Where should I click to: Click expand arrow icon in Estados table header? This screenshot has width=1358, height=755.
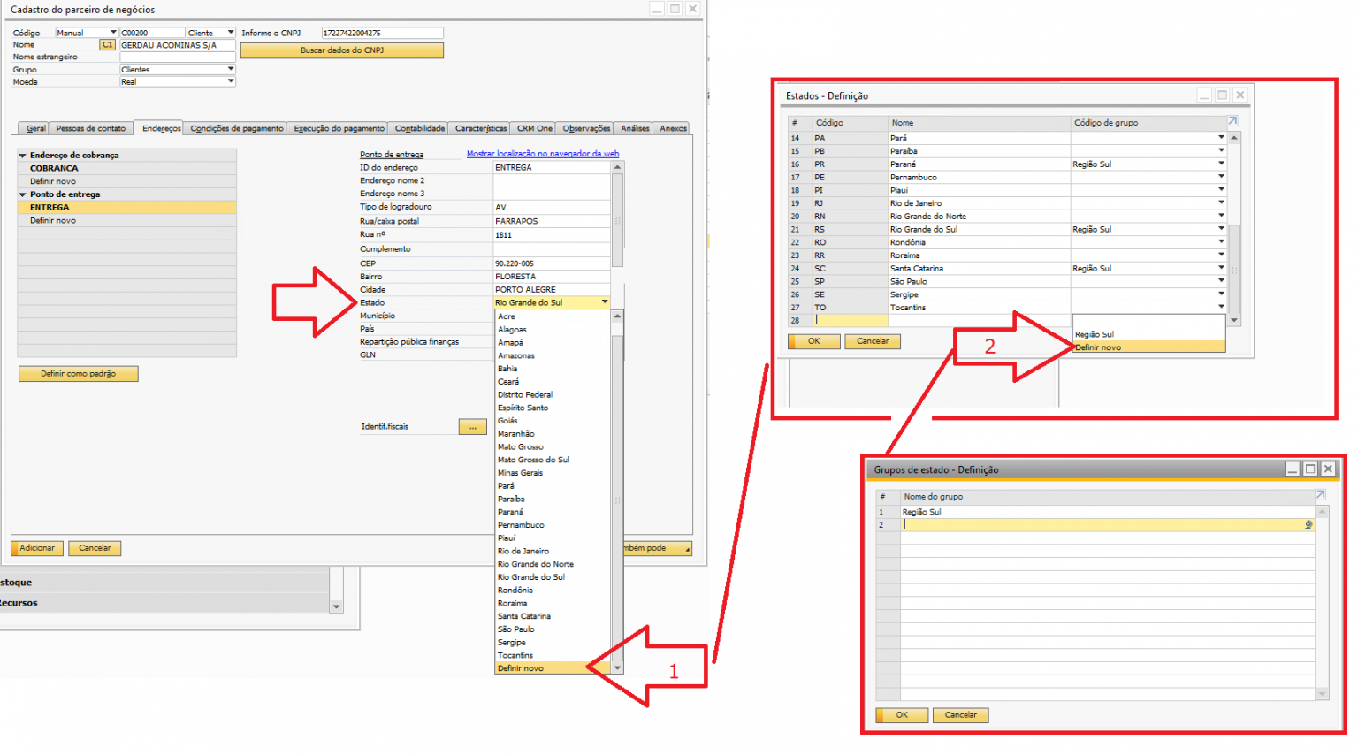tap(1232, 121)
